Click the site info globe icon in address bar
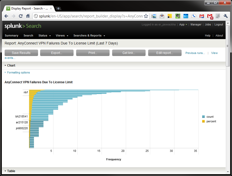232x176 pixels. (x=36, y=16)
